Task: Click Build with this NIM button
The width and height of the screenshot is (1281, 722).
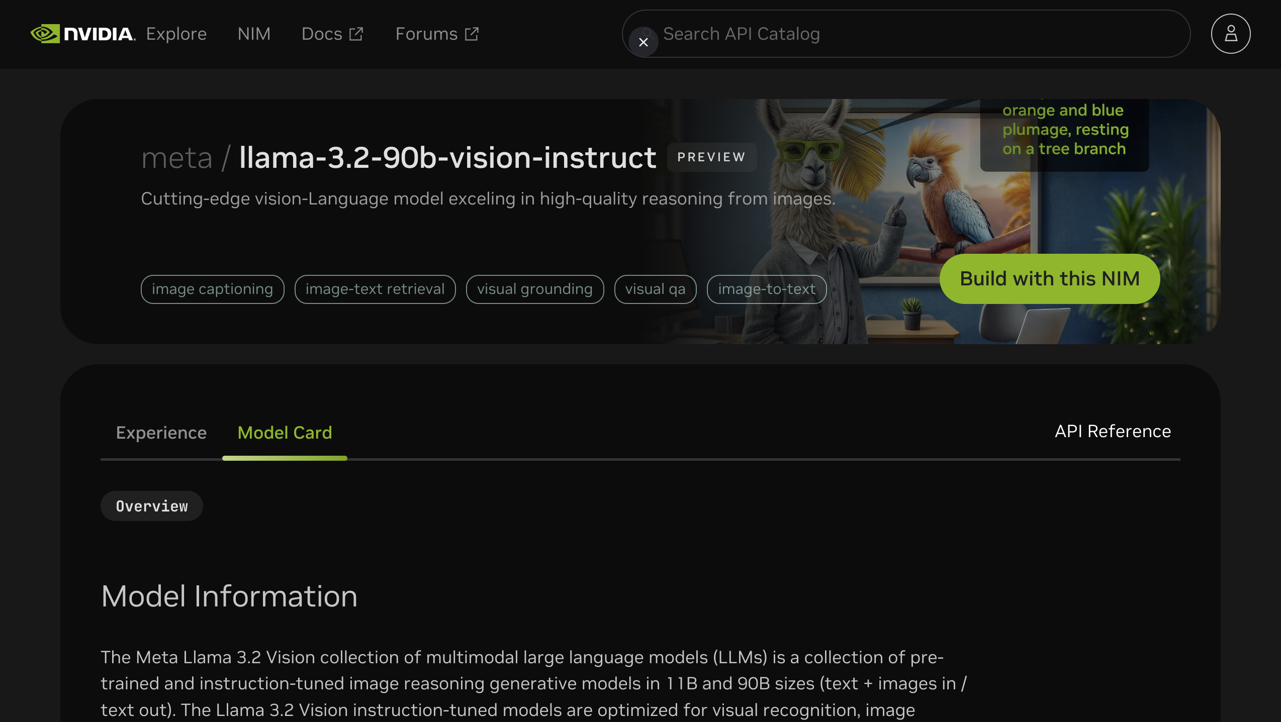Action: click(x=1050, y=278)
